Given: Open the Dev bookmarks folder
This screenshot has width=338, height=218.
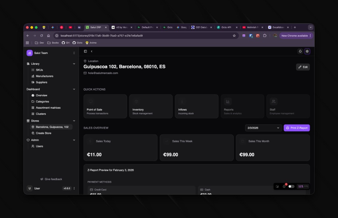Looking at the screenshot, I should [39, 43].
